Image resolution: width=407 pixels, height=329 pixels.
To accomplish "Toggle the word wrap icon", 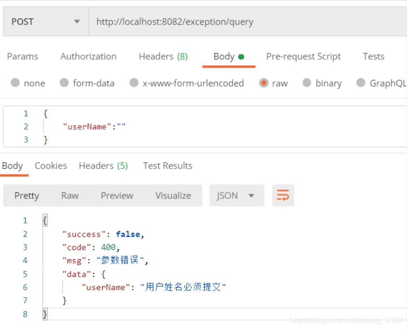I will pyautogui.click(x=283, y=196).
